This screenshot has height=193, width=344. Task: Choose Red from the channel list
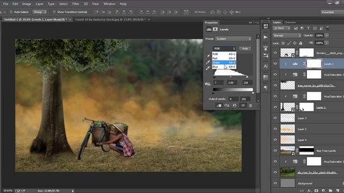224,58
